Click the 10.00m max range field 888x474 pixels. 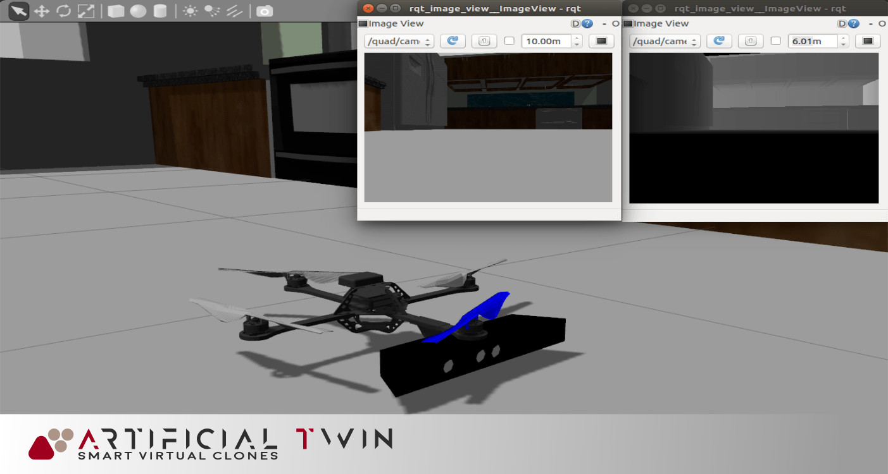coord(547,41)
